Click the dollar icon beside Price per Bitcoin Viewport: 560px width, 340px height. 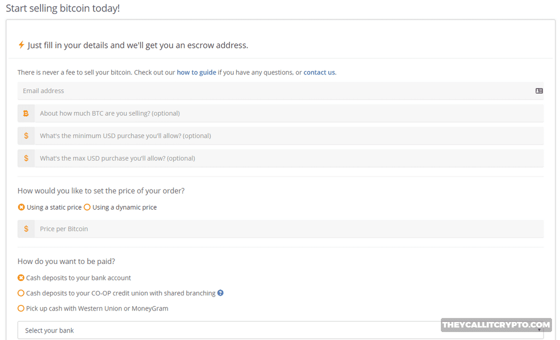[26, 228]
